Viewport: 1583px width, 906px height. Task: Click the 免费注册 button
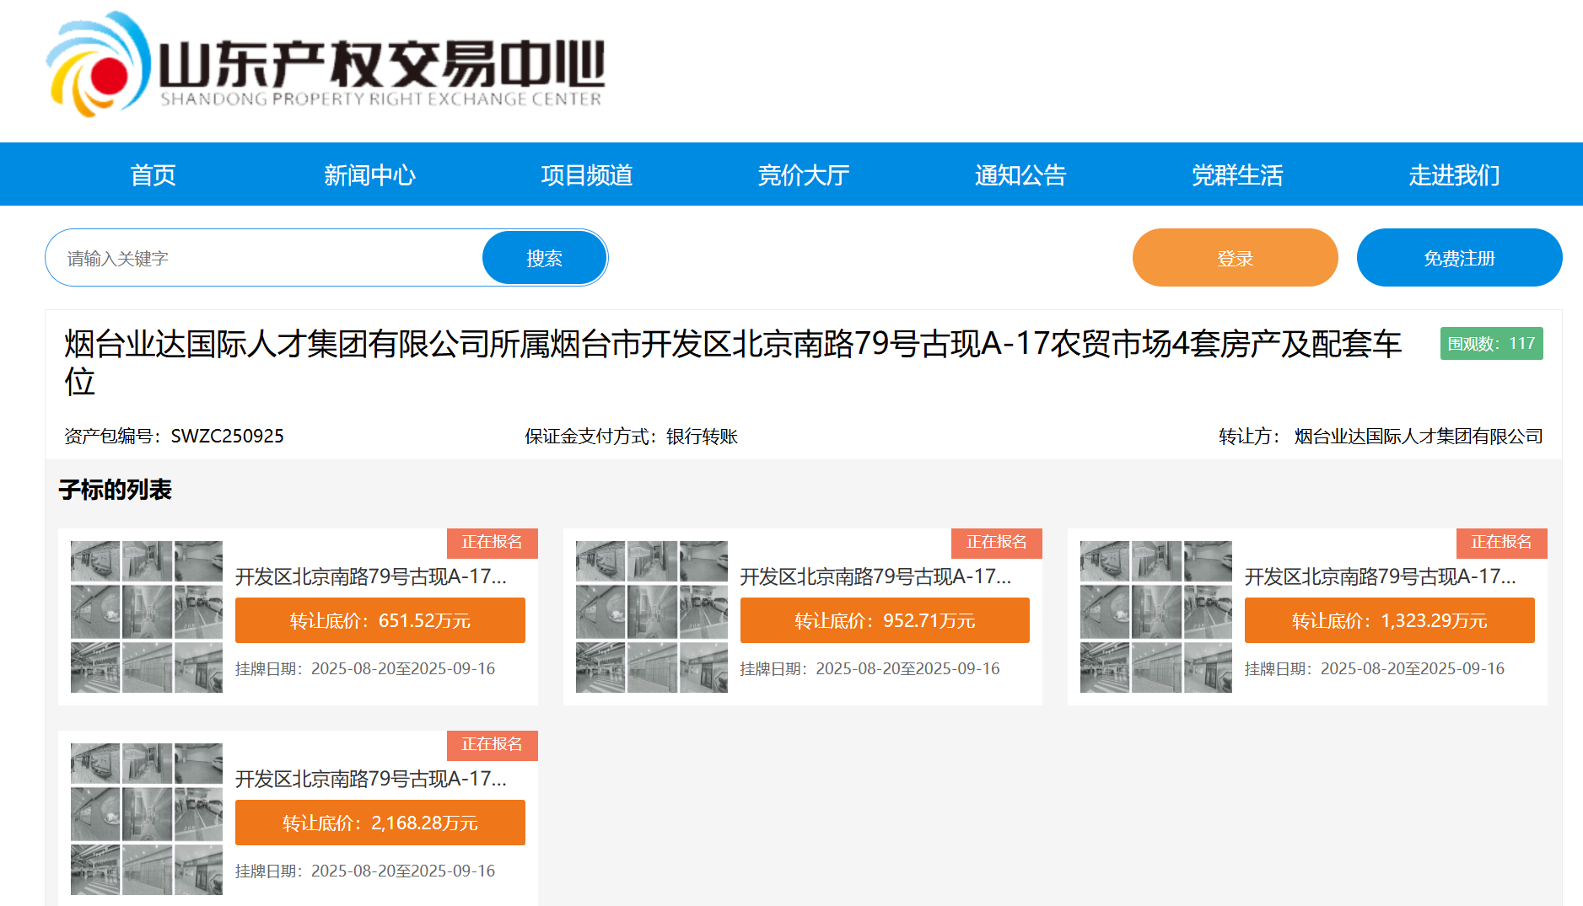coord(1459,258)
